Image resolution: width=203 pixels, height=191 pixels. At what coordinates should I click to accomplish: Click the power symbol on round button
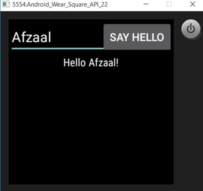pyautogui.click(x=191, y=28)
